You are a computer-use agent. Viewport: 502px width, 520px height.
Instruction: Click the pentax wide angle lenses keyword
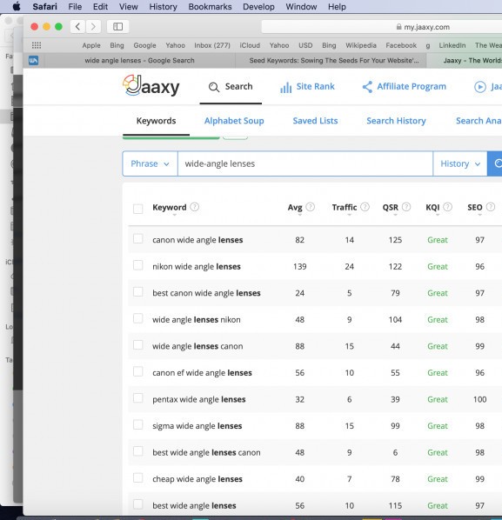point(199,399)
